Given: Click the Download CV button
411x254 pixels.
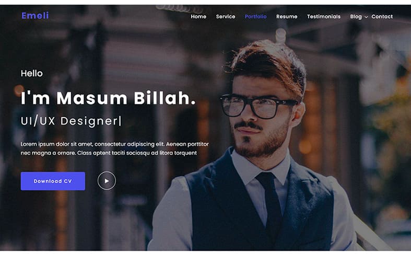Looking at the screenshot, I should click(53, 181).
